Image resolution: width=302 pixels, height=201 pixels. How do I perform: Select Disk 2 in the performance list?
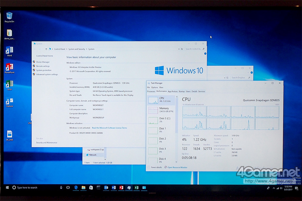(161, 140)
